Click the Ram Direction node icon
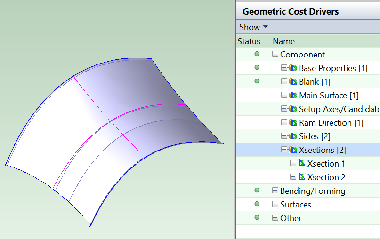Screen dimensions: 380x239 [293, 123]
